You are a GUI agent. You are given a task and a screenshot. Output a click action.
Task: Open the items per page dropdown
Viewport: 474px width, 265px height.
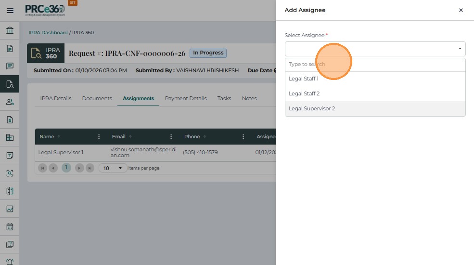point(113,168)
